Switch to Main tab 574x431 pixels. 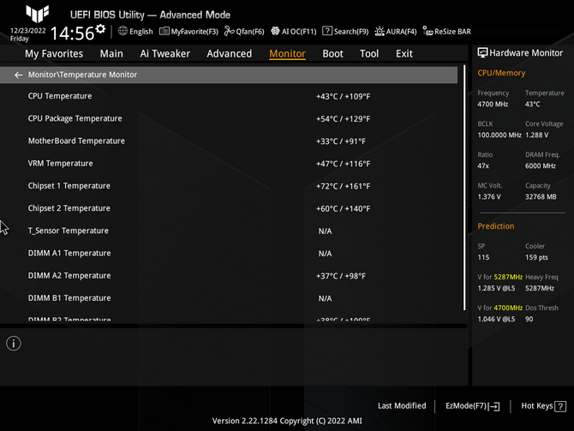coord(111,54)
